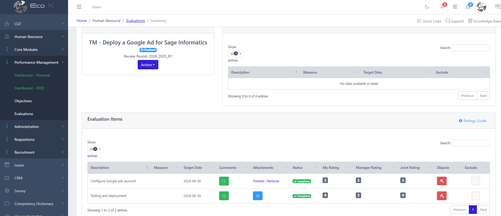Click the Evaluations breadcrumb link
Screen dimensions: 501x216
click(x=136, y=21)
